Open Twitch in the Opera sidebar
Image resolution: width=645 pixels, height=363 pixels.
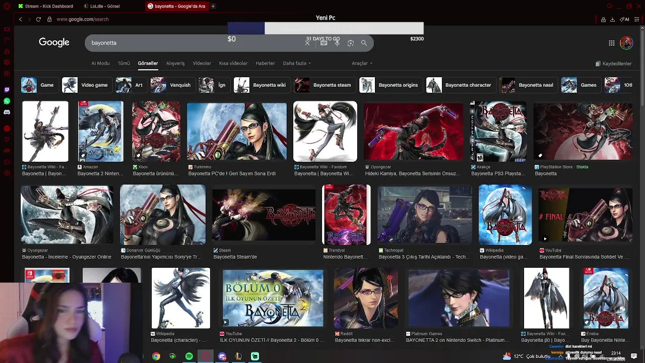[x=7, y=90]
